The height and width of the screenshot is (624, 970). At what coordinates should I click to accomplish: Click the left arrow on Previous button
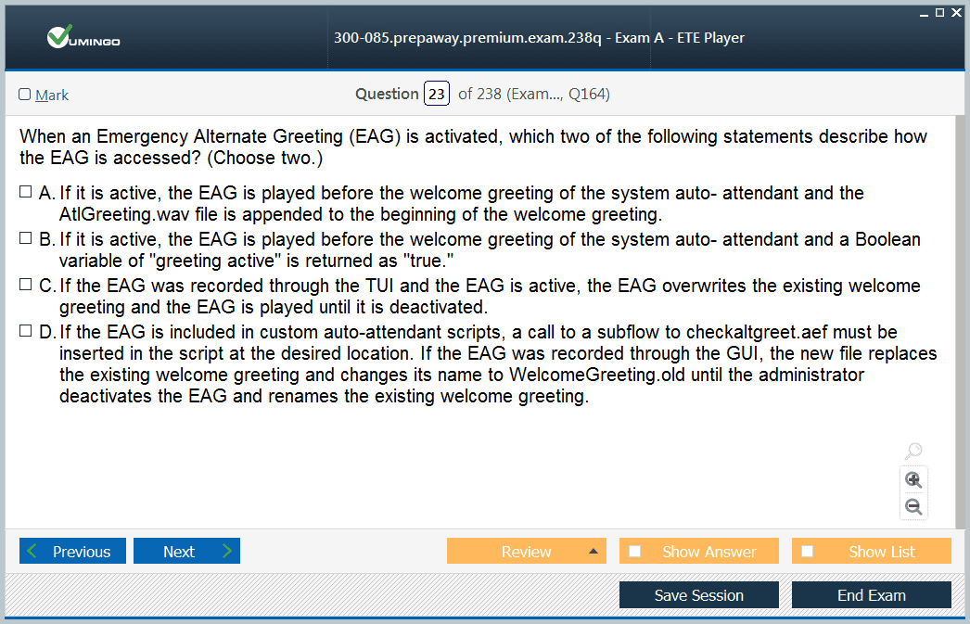32,551
